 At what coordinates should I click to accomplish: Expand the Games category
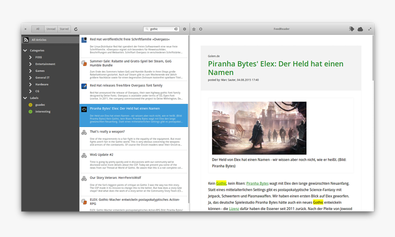point(30,71)
